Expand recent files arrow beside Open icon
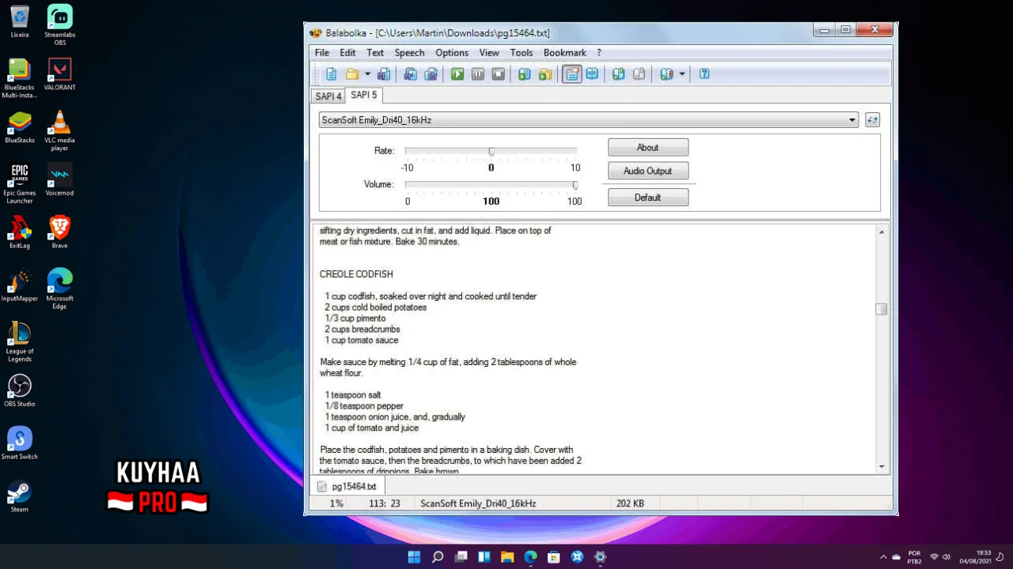1013x569 pixels. (x=366, y=74)
